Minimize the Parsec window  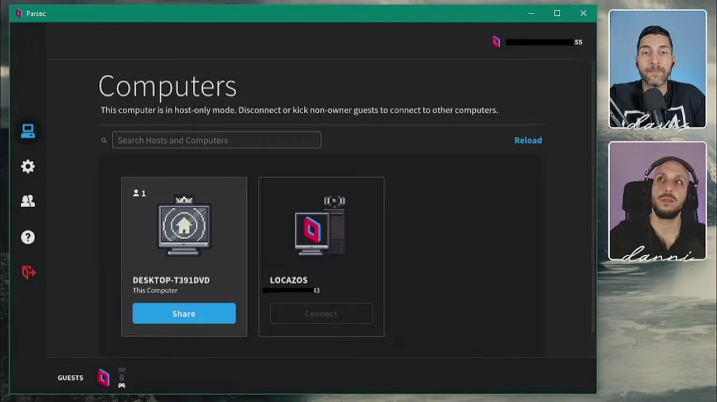(x=532, y=13)
